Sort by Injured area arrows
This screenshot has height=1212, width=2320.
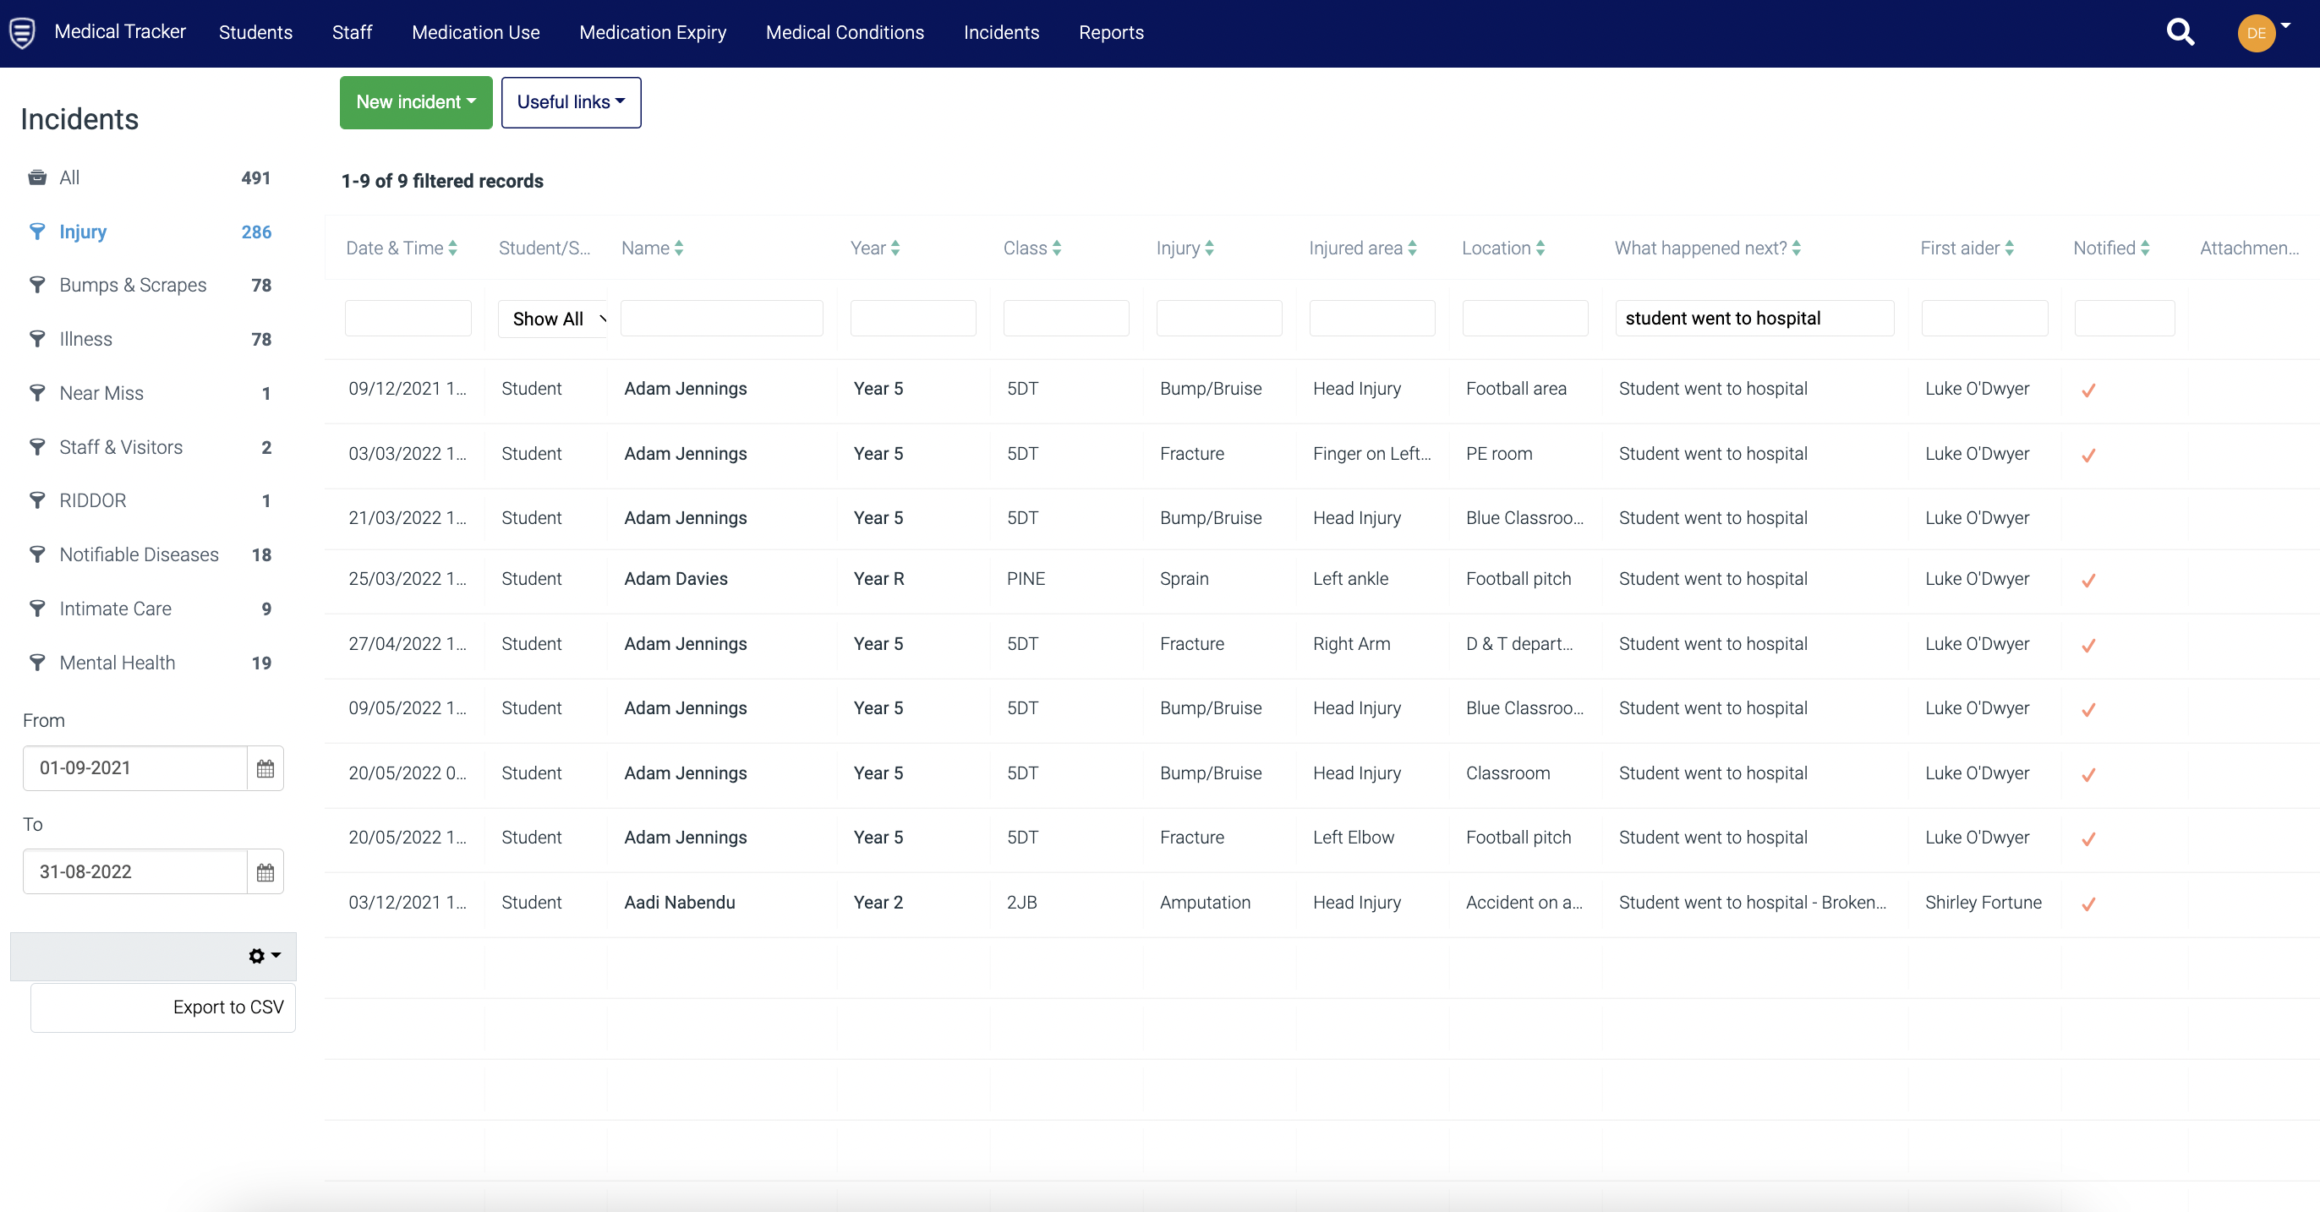[1412, 248]
